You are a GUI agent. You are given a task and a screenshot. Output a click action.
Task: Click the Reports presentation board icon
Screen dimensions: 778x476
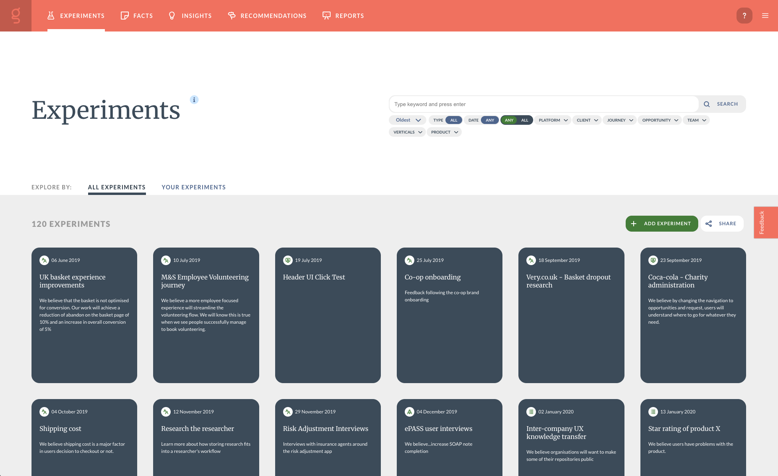tap(326, 16)
